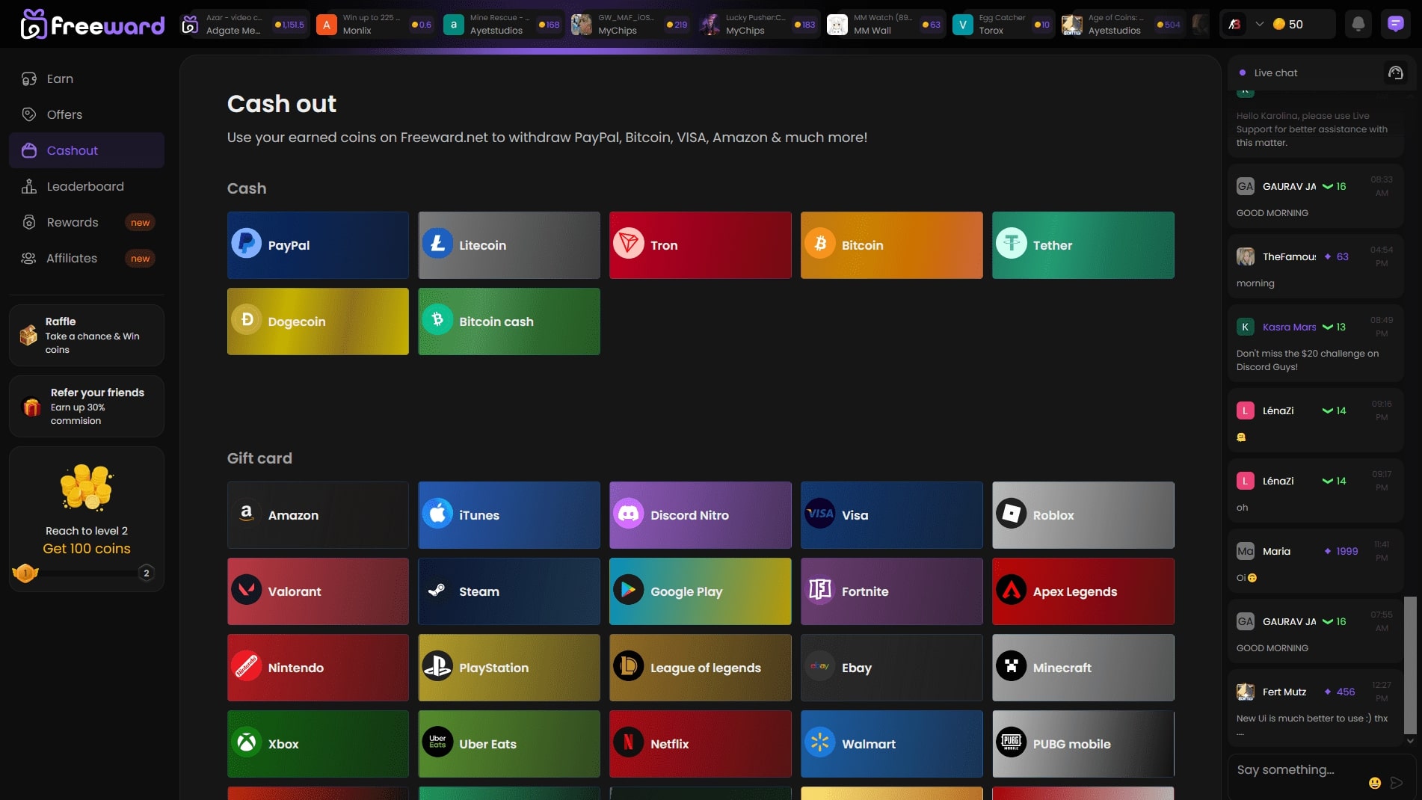This screenshot has width=1422, height=800.
Task: Click the emoji picker in chat
Action: click(x=1374, y=783)
